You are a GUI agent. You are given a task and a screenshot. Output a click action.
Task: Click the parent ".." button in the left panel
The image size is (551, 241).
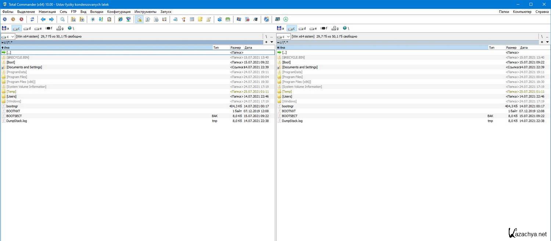pyautogui.click(x=271, y=37)
